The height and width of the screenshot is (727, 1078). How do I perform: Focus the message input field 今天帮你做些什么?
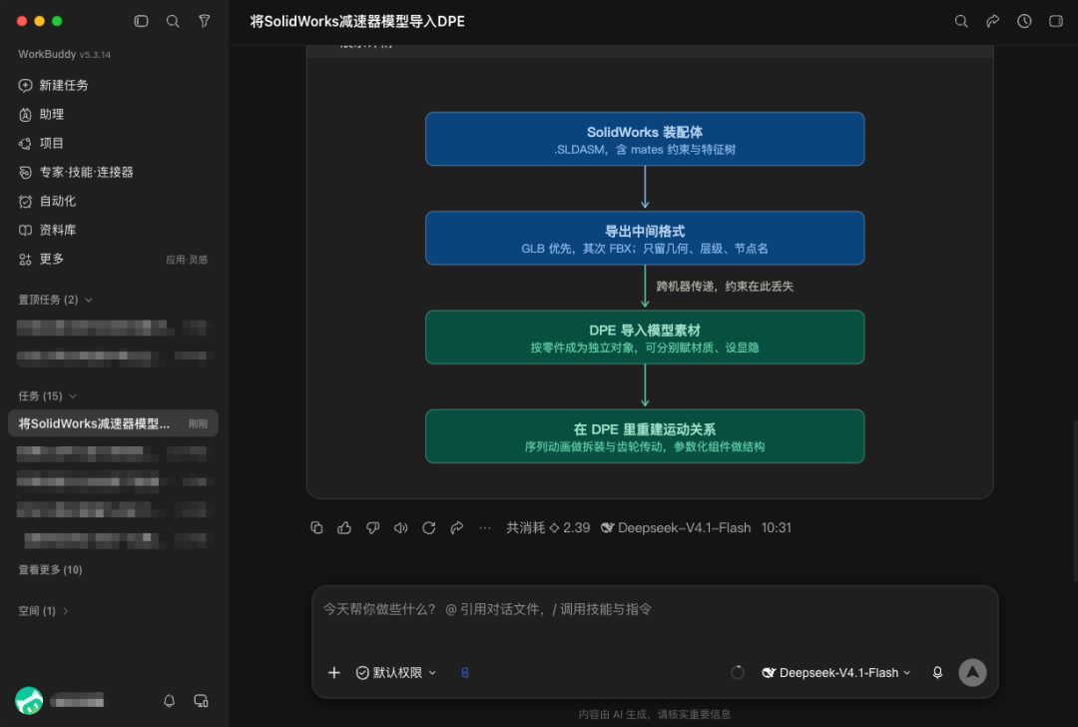pos(655,609)
